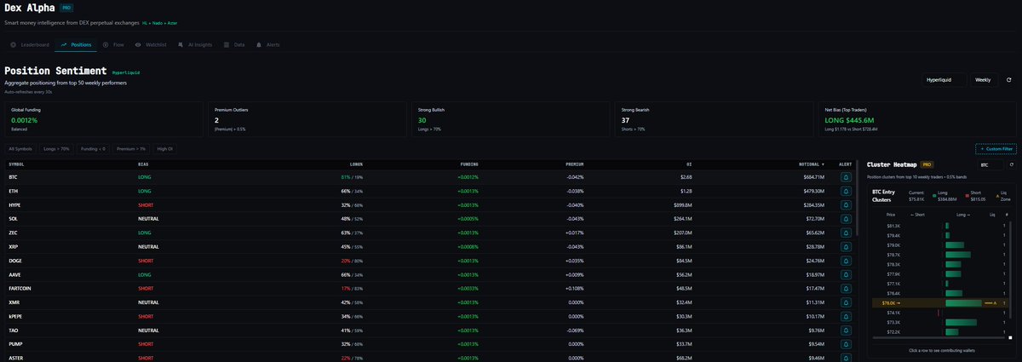The image size is (1022, 362).
Task: Sort table by PREMIUM column header
Action: pos(574,164)
